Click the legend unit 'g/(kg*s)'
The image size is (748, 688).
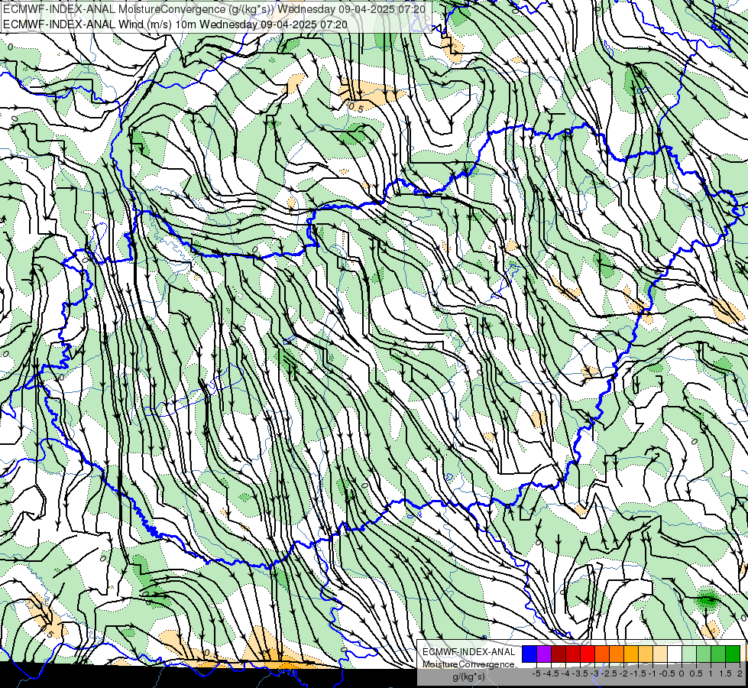(x=468, y=677)
